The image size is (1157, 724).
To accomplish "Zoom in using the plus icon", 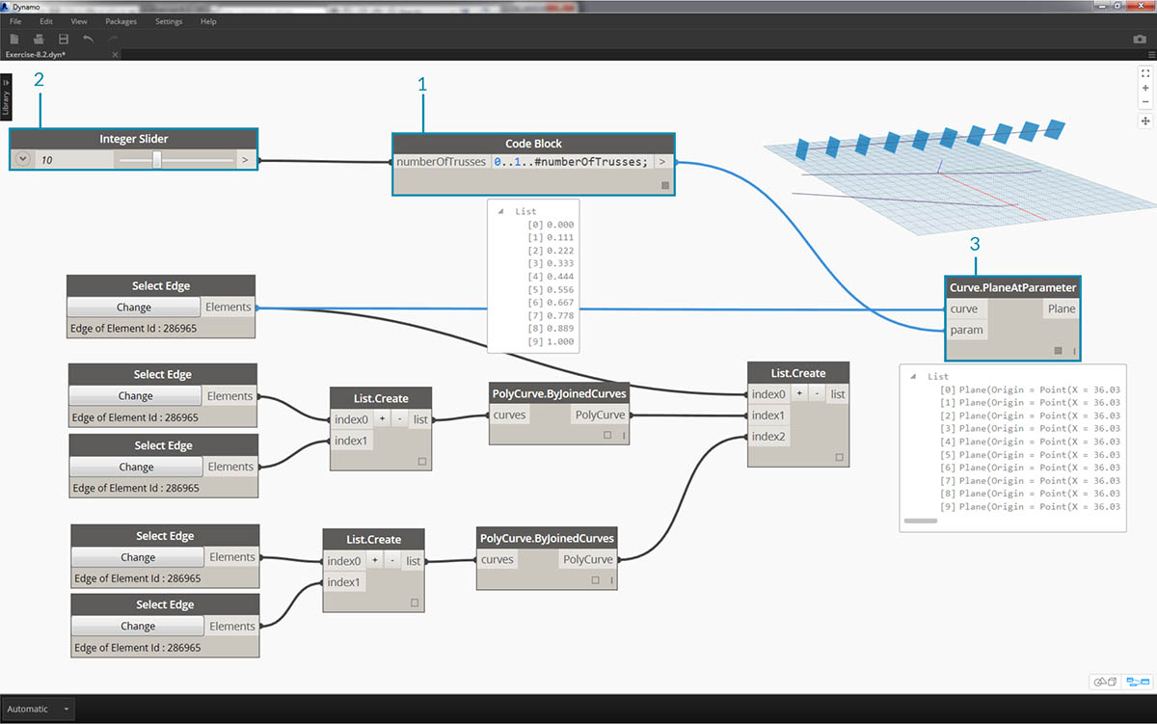I will [x=1145, y=88].
